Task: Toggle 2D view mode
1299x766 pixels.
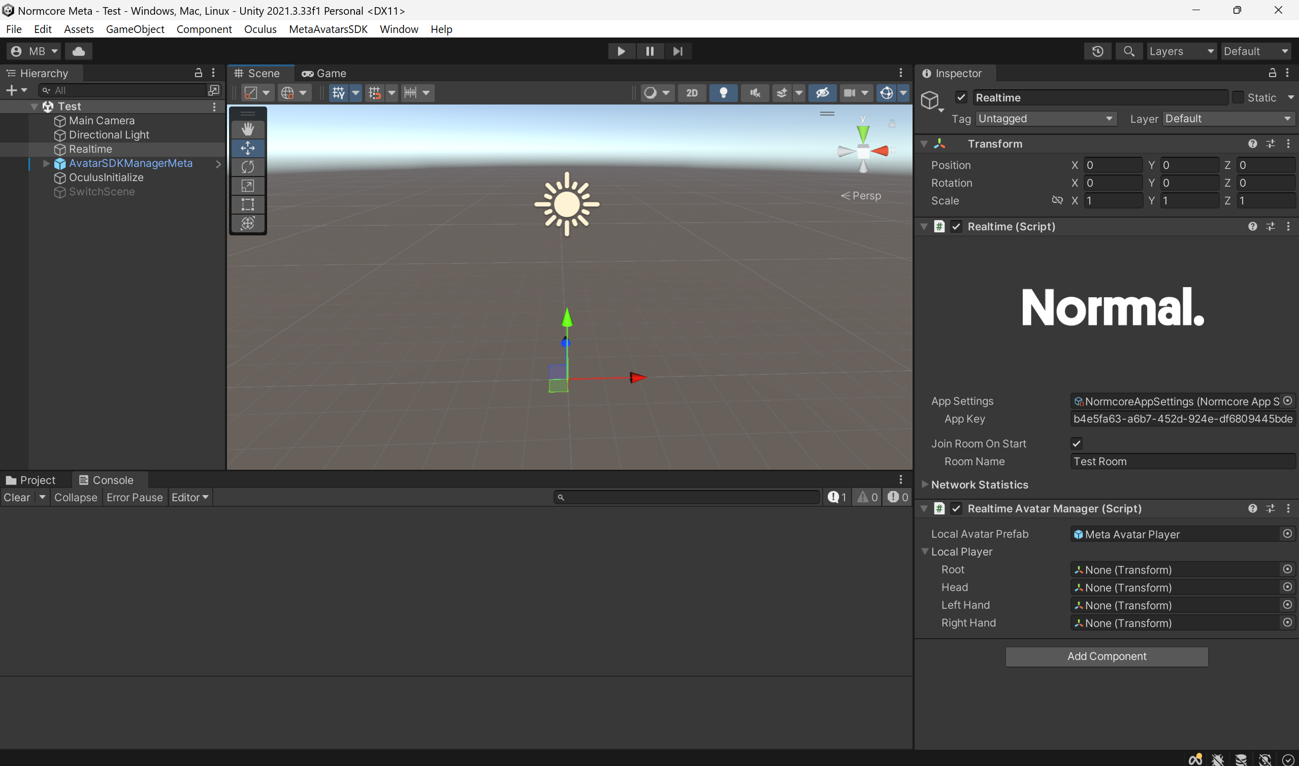Action: coord(691,93)
